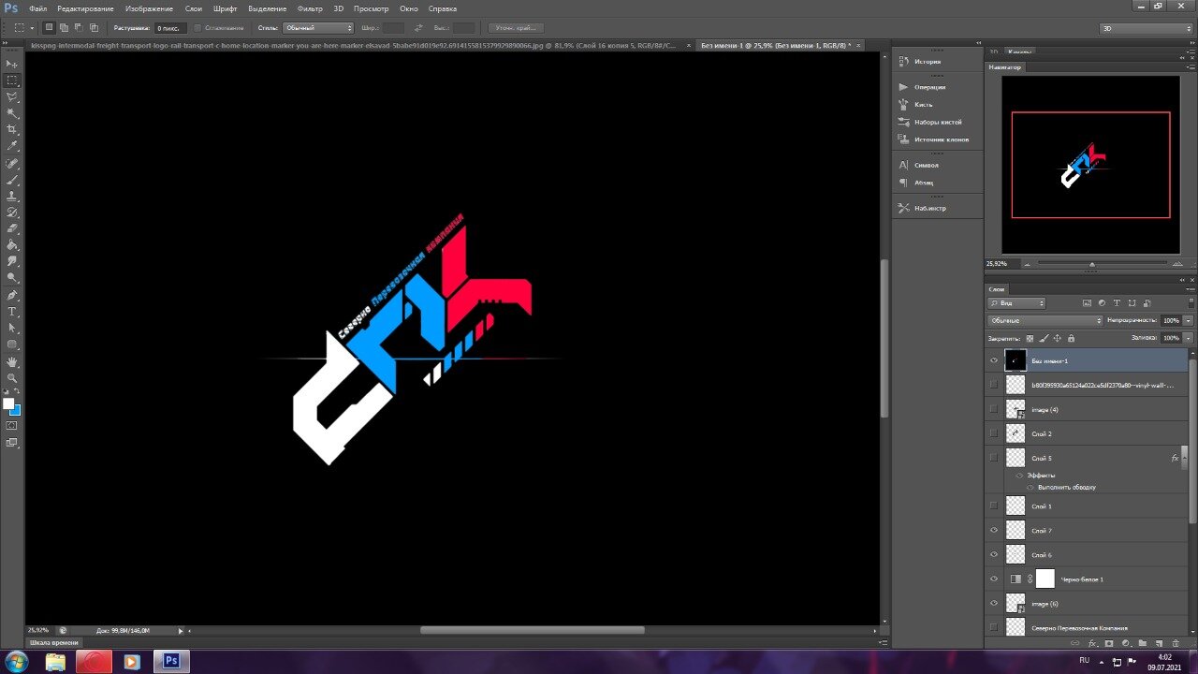Viewport: 1198px width, 674px height.
Task: Open the layer blend mode dropdown Обычные
Action: pyautogui.click(x=1045, y=320)
